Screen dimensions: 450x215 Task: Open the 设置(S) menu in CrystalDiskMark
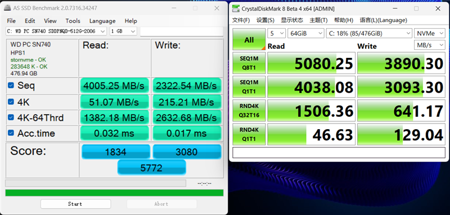click(265, 20)
